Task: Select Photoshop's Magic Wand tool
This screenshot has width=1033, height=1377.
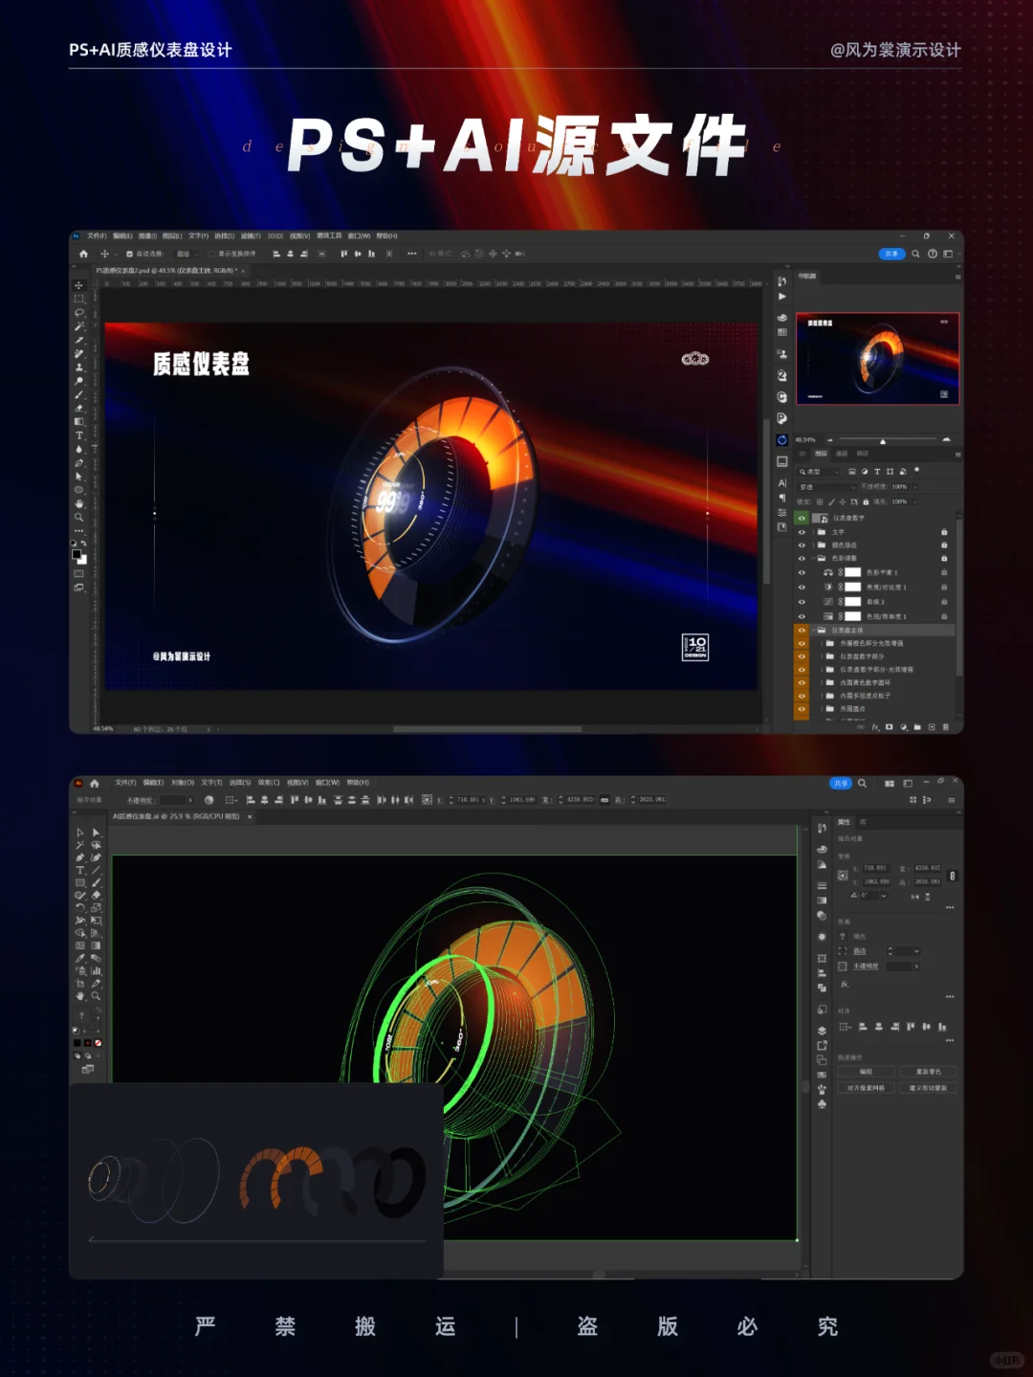Action: (x=78, y=326)
